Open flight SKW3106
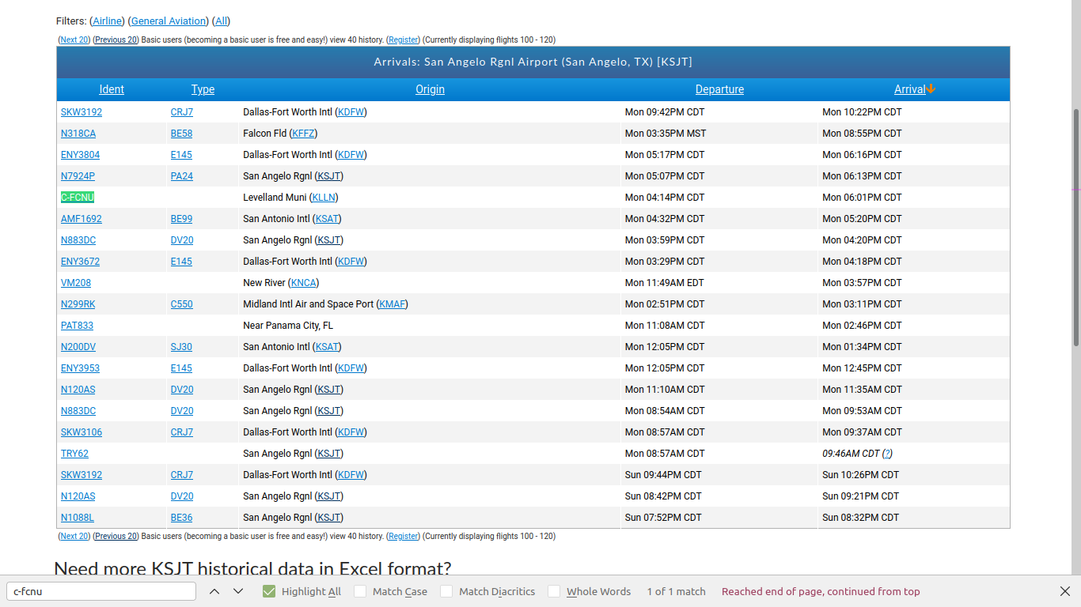1081x607 pixels. [82, 432]
